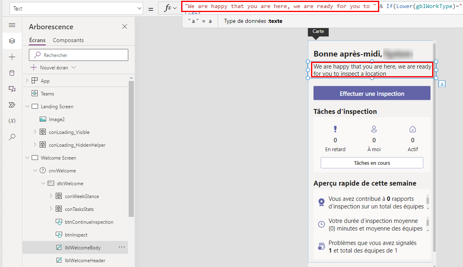Open Tree view layers icon
The height and width of the screenshot is (267, 463).
[12, 41]
